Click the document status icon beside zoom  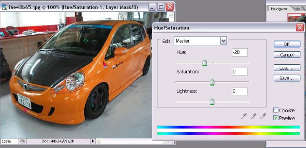pos(22,141)
